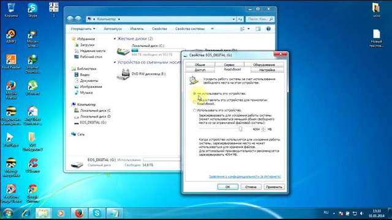This screenshot has width=392, height=220.
Task: Click Извлечь in the Explorer toolbar
Action: (x=137, y=29)
